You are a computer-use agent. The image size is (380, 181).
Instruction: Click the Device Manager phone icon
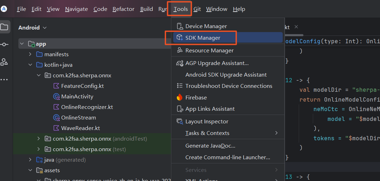pos(179,26)
